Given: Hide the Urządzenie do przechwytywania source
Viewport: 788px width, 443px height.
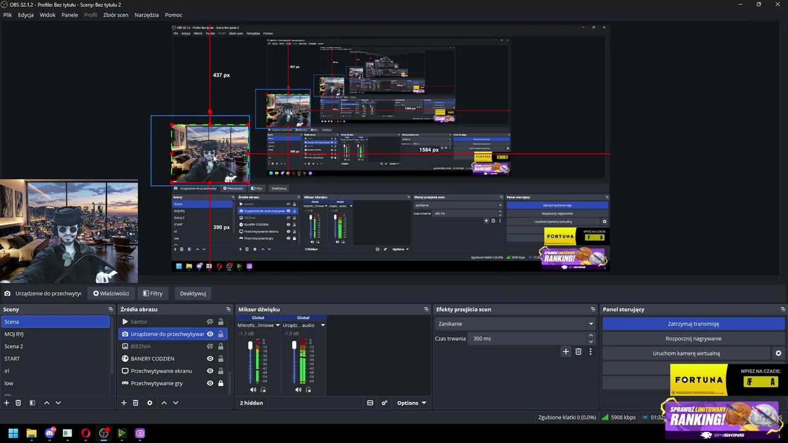Looking at the screenshot, I should 210,334.
